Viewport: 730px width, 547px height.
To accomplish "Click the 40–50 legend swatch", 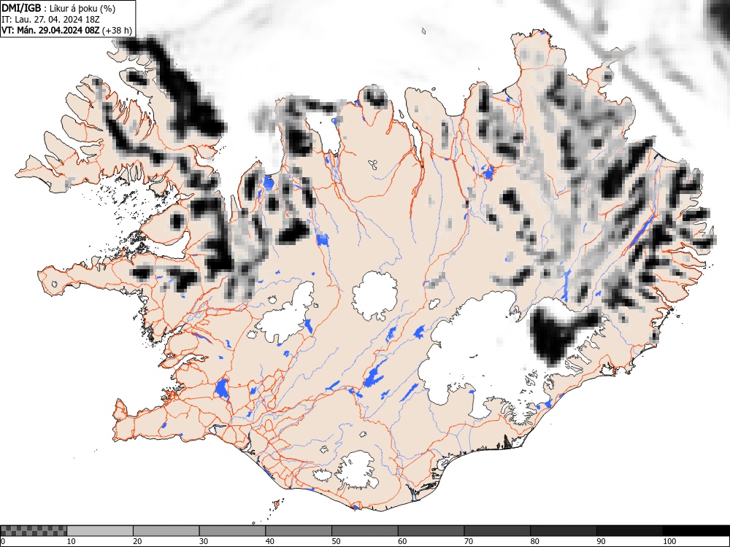I will 299,531.
